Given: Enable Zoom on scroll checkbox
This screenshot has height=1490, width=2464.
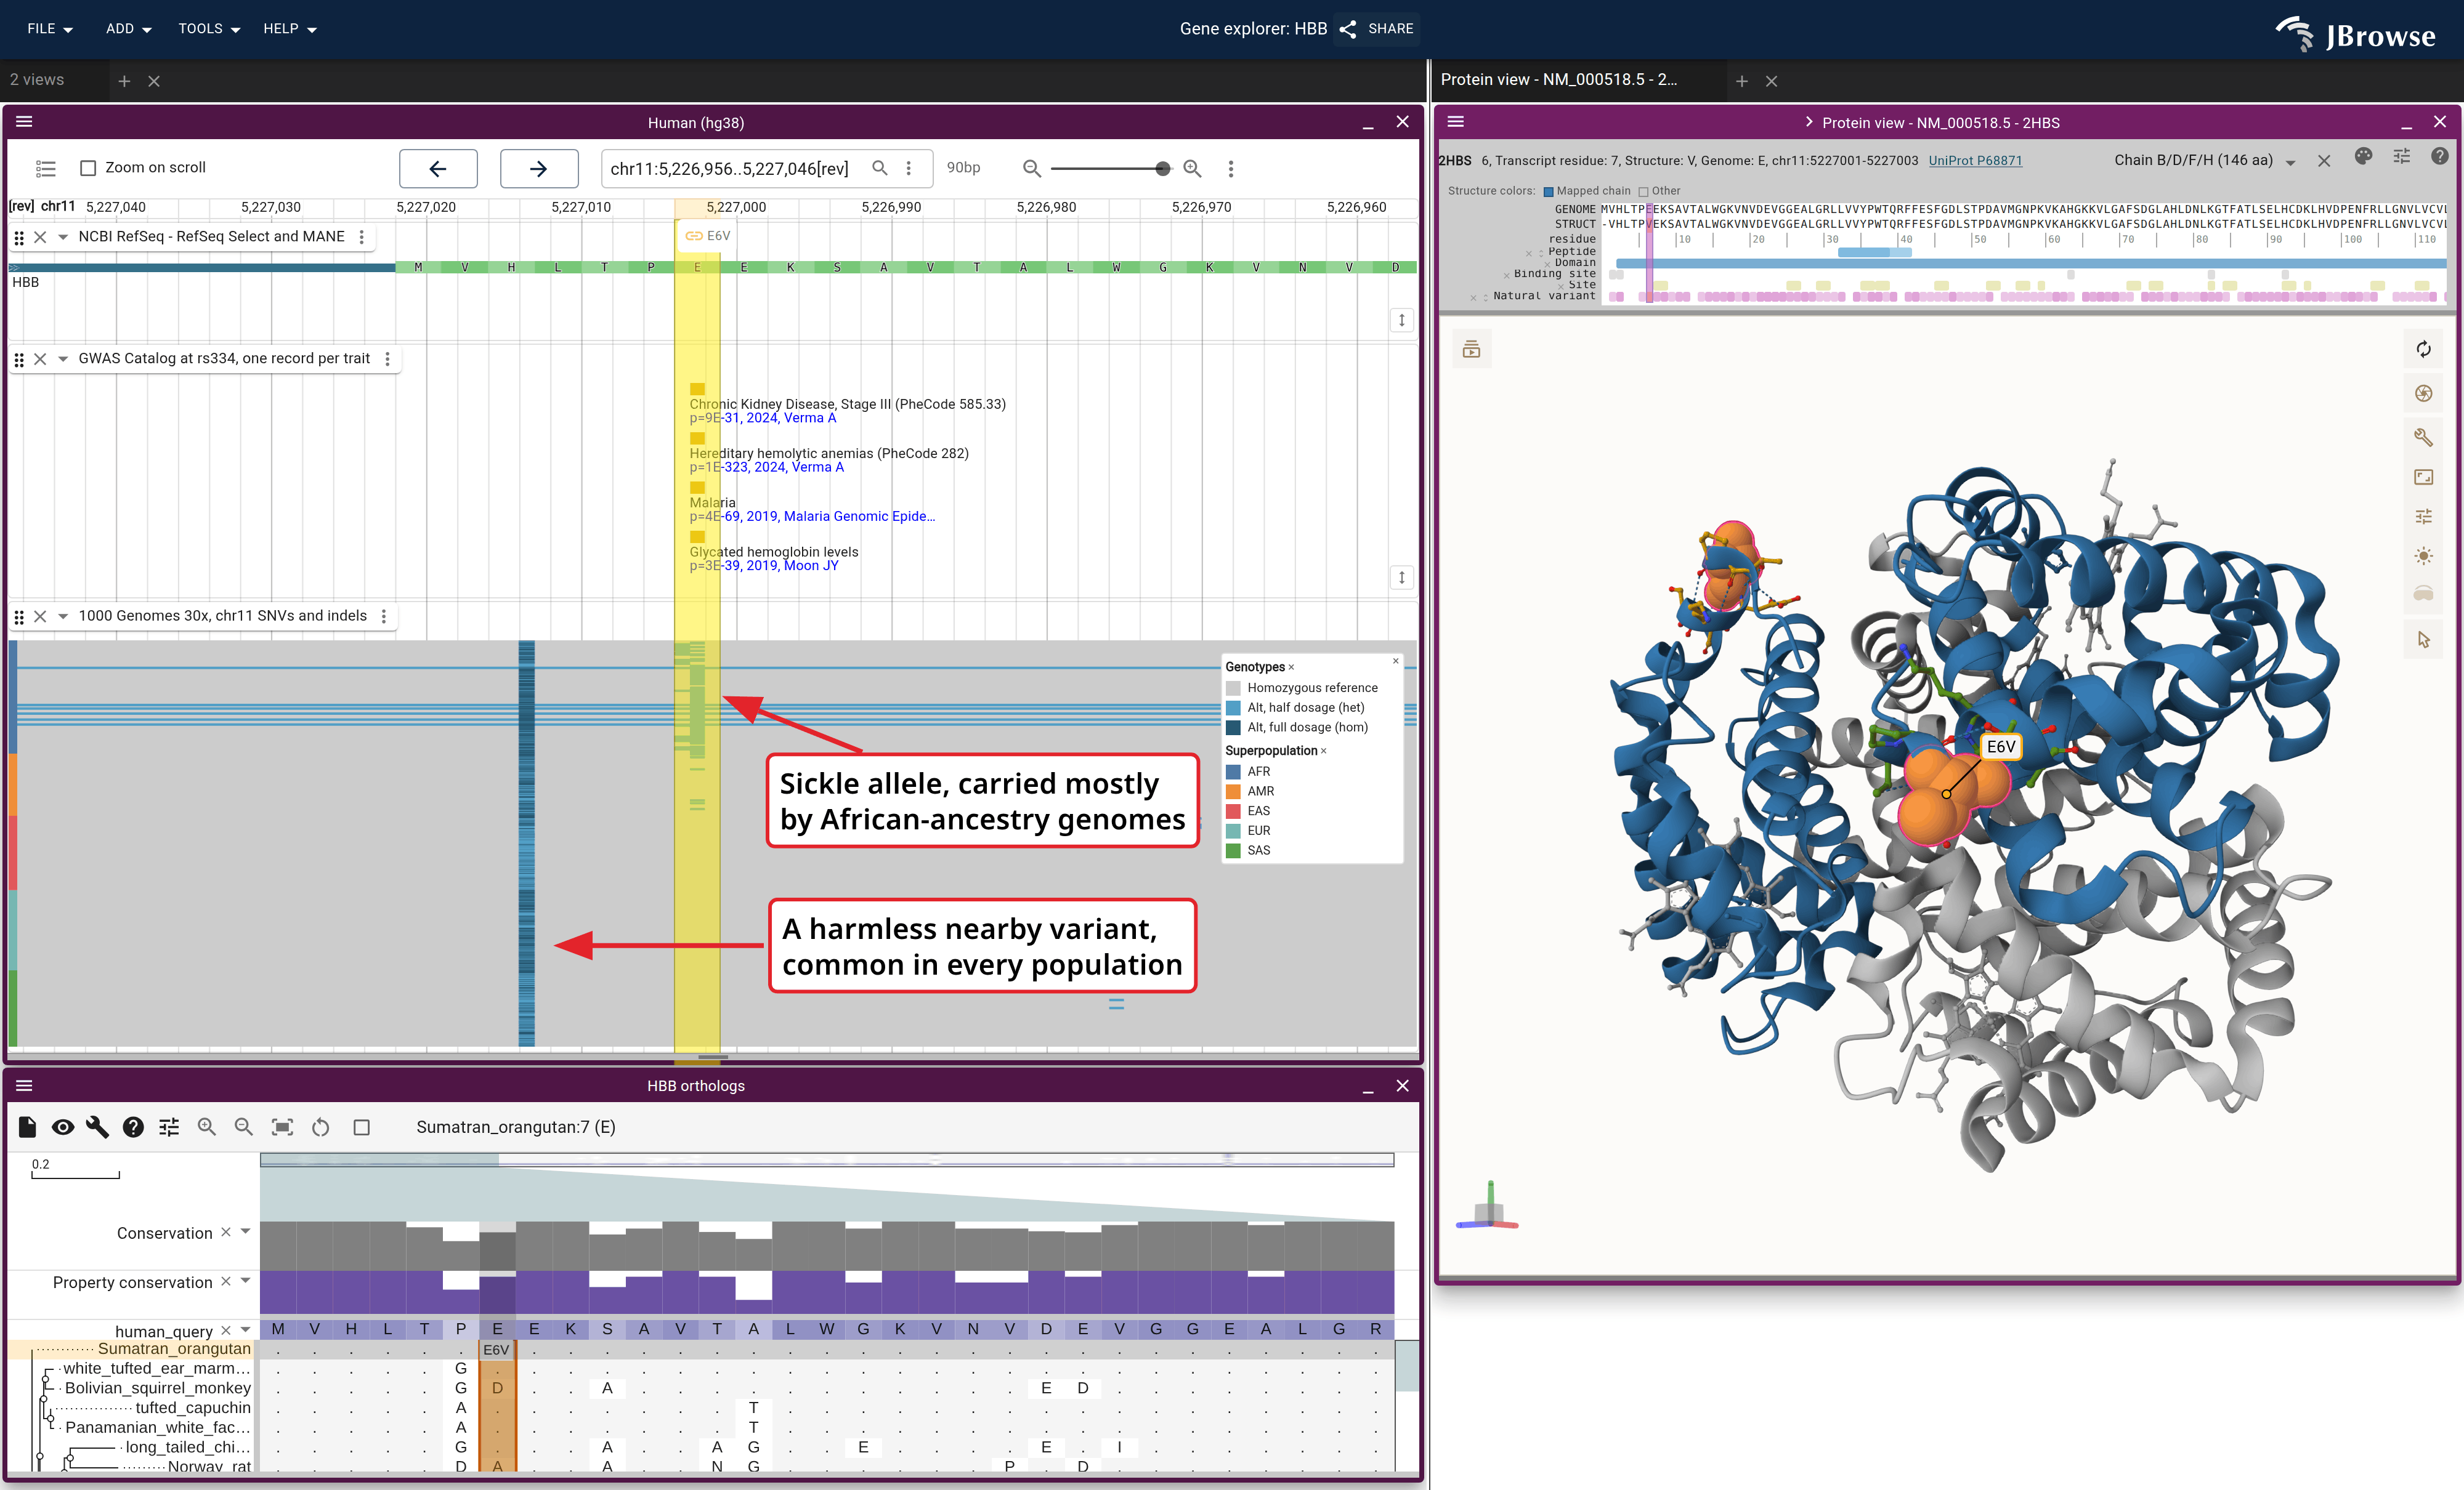Looking at the screenshot, I should point(88,168).
